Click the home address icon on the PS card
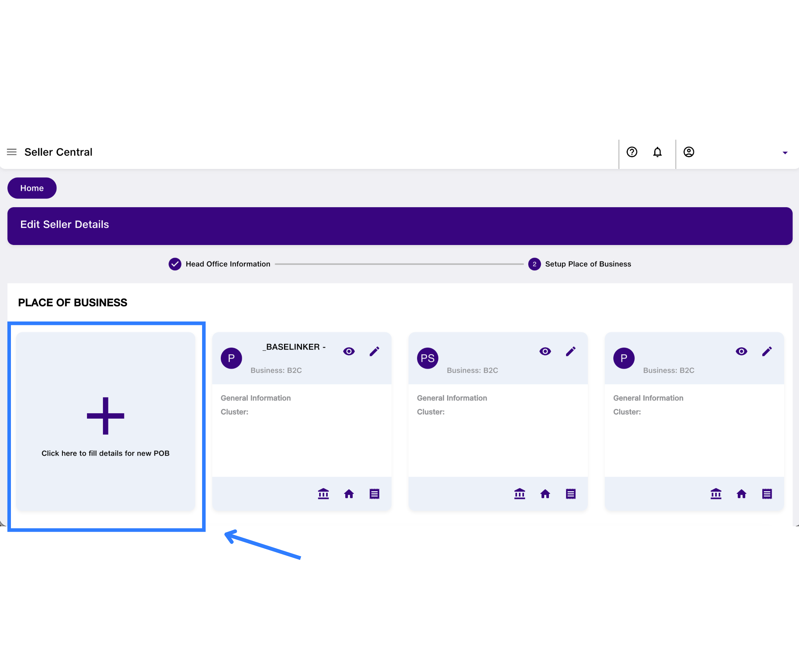 545,493
